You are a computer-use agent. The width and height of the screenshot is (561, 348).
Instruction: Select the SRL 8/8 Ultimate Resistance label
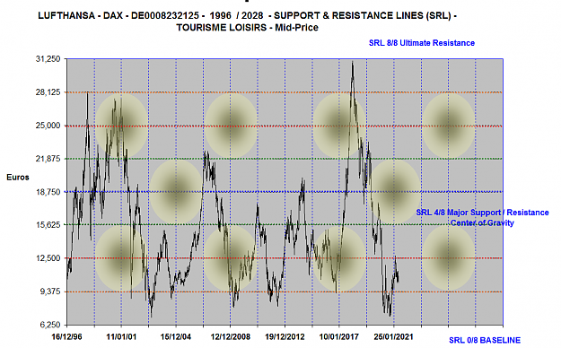(x=422, y=43)
